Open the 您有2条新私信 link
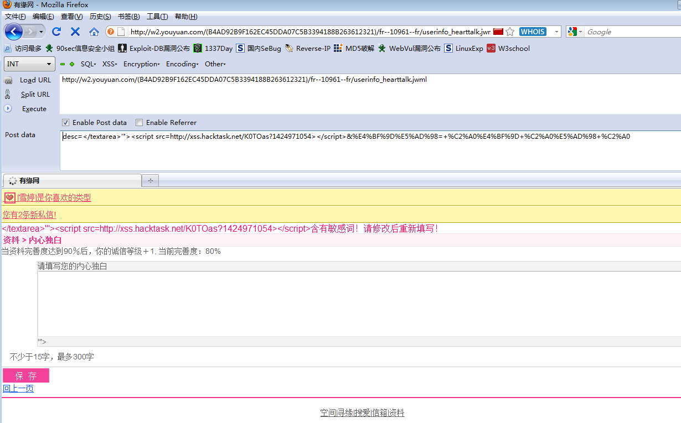 29,215
